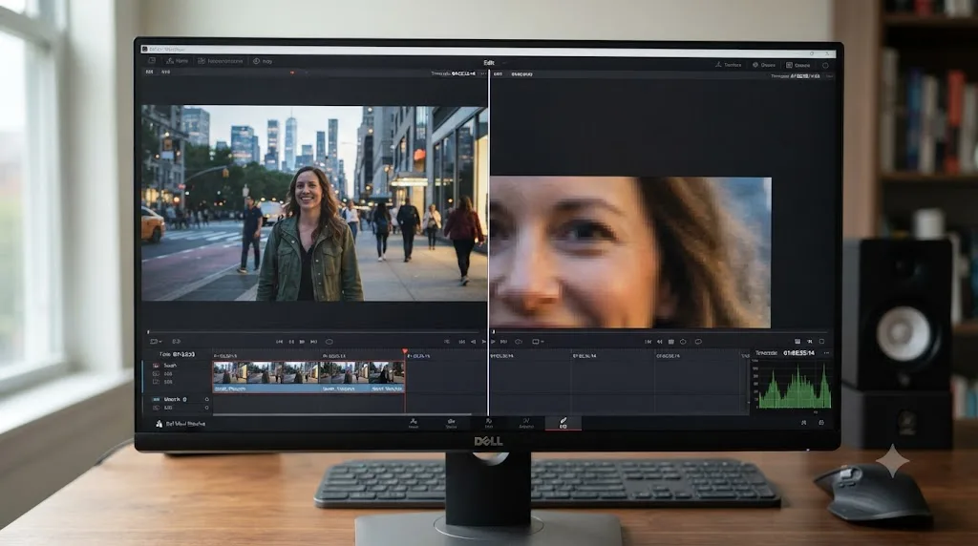Select the first video clip in the timeline
This screenshot has width=978, height=546.
tap(266, 377)
